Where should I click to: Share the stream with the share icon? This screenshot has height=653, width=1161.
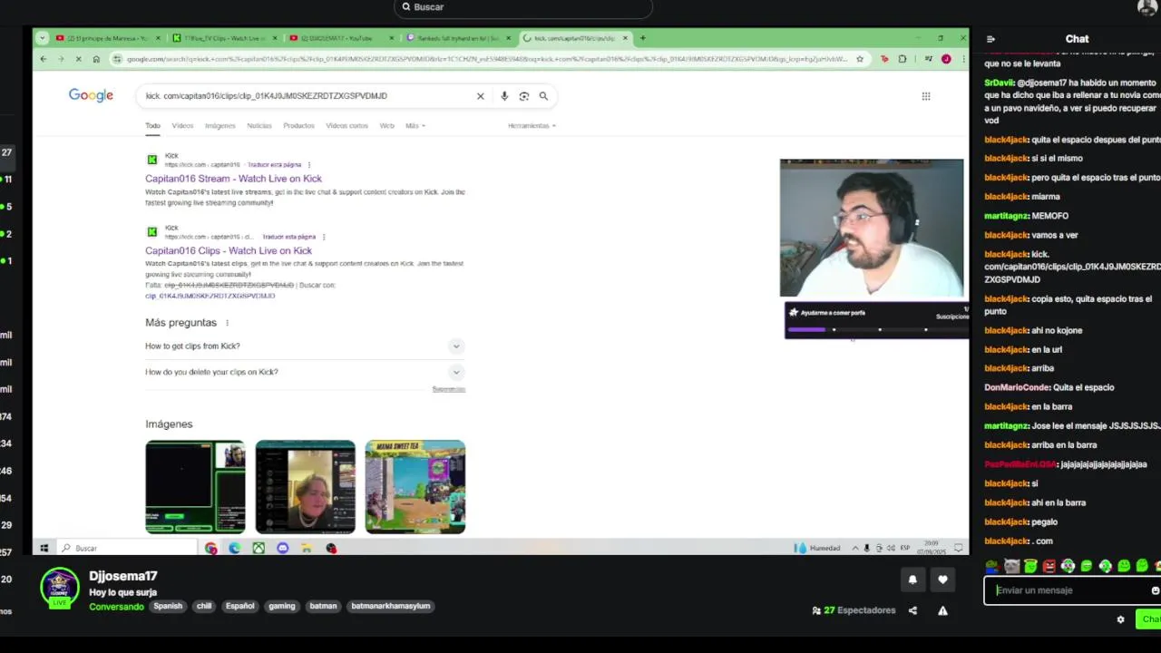click(912, 610)
